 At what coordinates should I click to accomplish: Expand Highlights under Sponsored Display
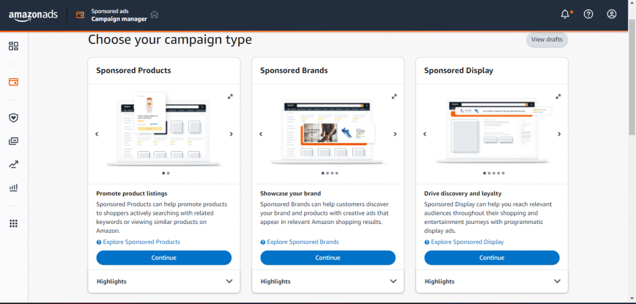(x=492, y=281)
